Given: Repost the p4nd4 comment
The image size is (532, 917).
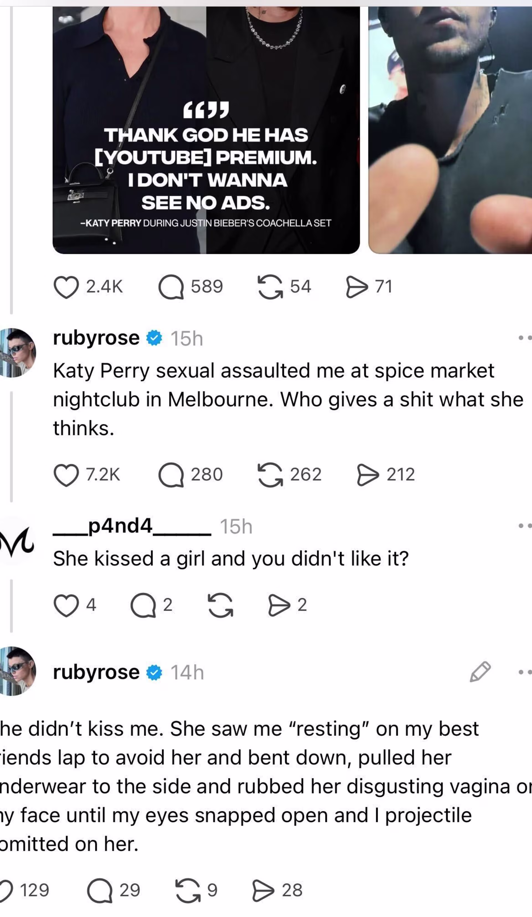Looking at the screenshot, I should 221,606.
